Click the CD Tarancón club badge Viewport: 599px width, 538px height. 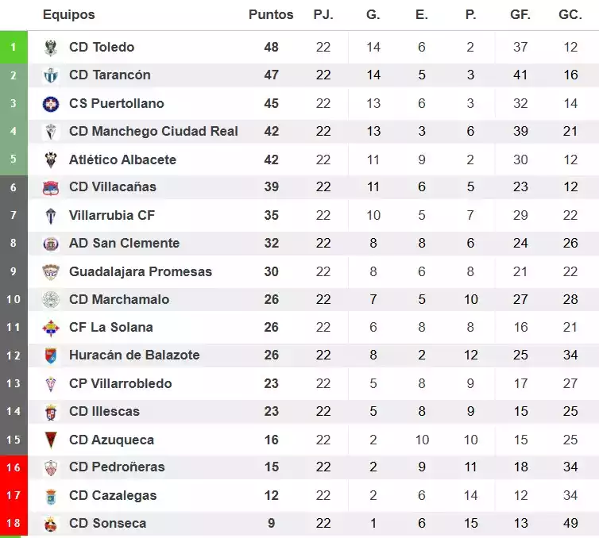[x=51, y=75]
